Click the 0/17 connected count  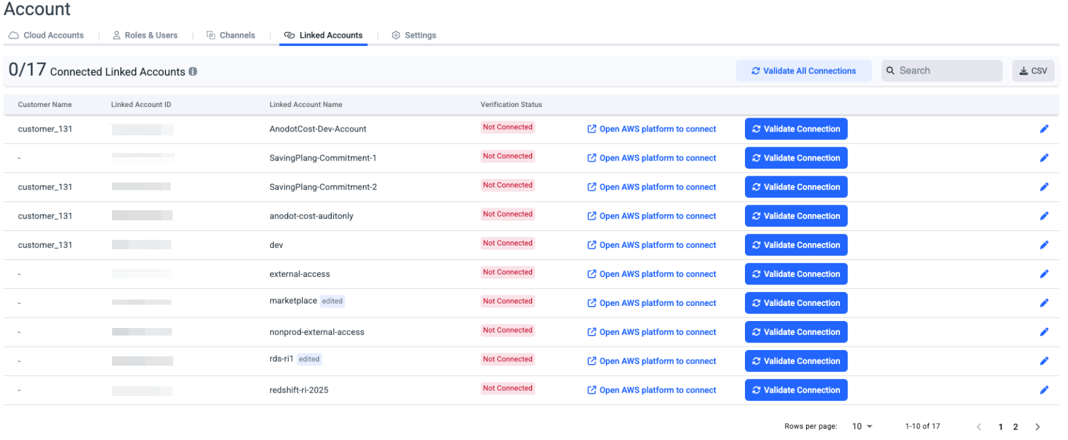coord(27,69)
